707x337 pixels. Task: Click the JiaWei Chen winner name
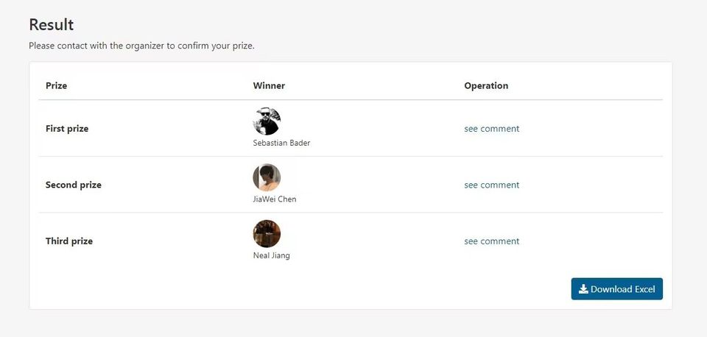275,199
